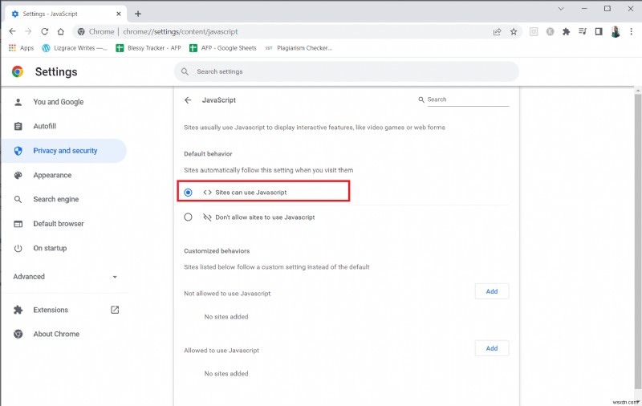Toggle the side panel icon
This screenshot has width=642, height=406.
pos(599,32)
